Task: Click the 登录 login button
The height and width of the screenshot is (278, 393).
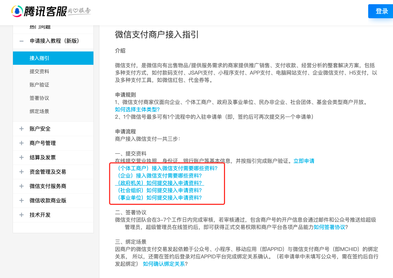Action: (x=381, y=11)
